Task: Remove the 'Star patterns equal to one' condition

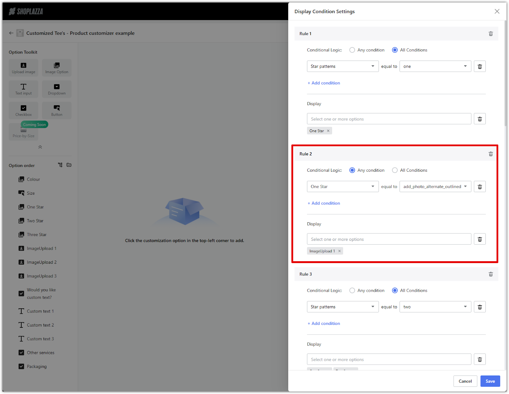Action: pyautogui.click(x=480, y=66)
